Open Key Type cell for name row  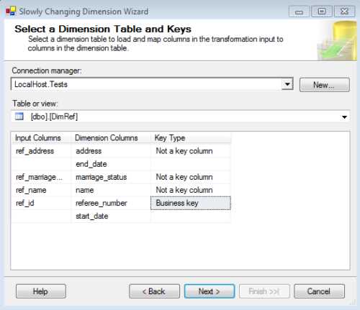click(x=191, y=190)
